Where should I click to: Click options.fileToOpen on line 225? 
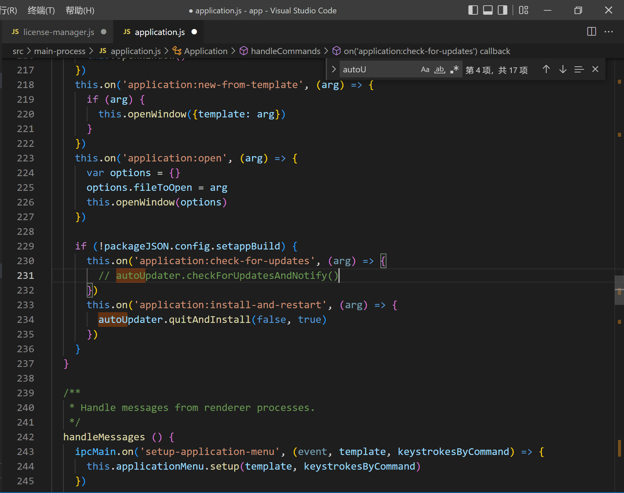pos(139,187)
